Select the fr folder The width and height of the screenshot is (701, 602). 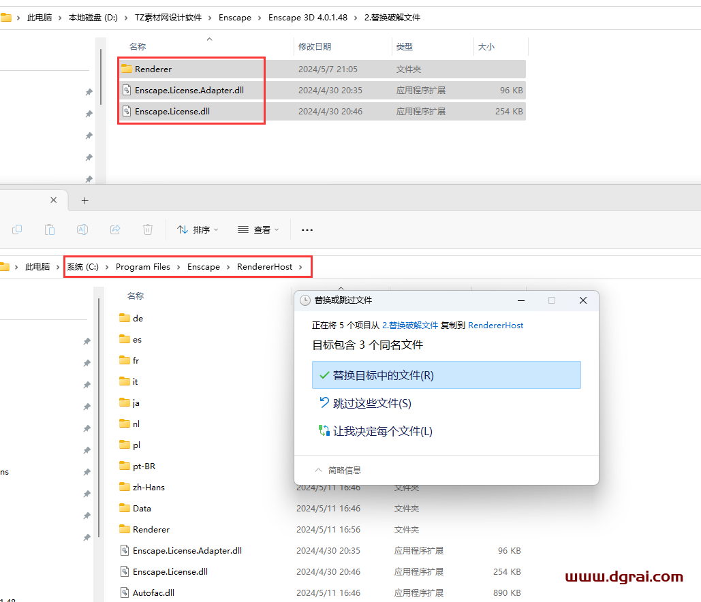[129, 361]
